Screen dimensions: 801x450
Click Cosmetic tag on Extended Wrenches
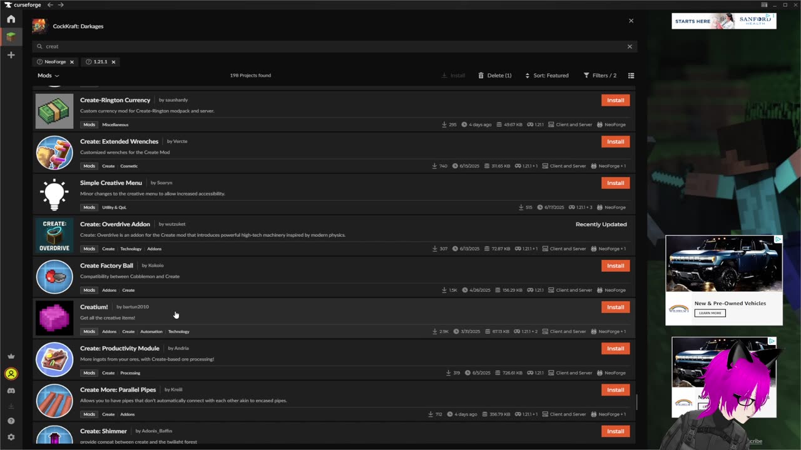tap(129, 166)
